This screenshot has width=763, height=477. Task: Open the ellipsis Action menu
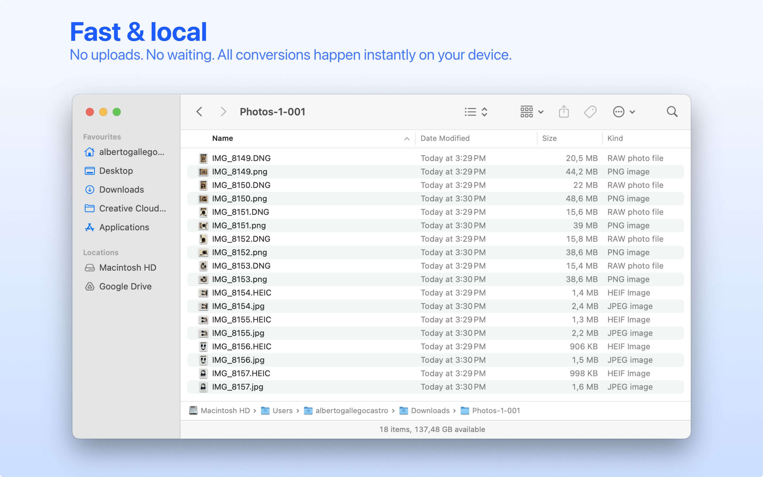pyautogui.click(x=624, y=112)
